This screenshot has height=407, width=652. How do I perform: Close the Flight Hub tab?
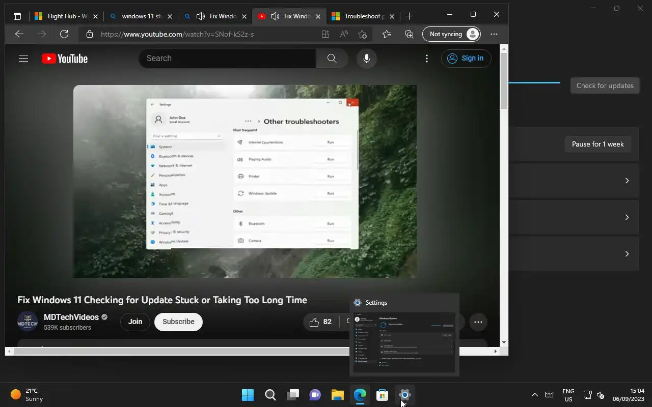pyautogui.click(x=95, y=16)
